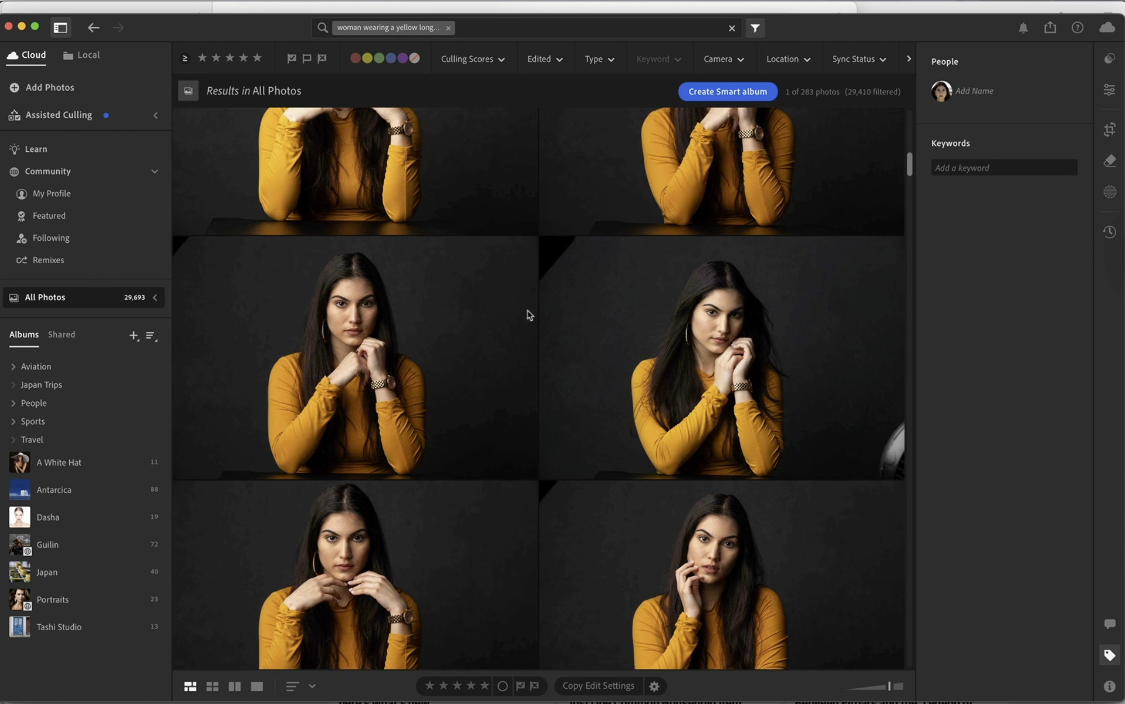1125x704 pixels.
Task: Select the red color label filter
Action: pyautogui.click(x=354, y=57)
